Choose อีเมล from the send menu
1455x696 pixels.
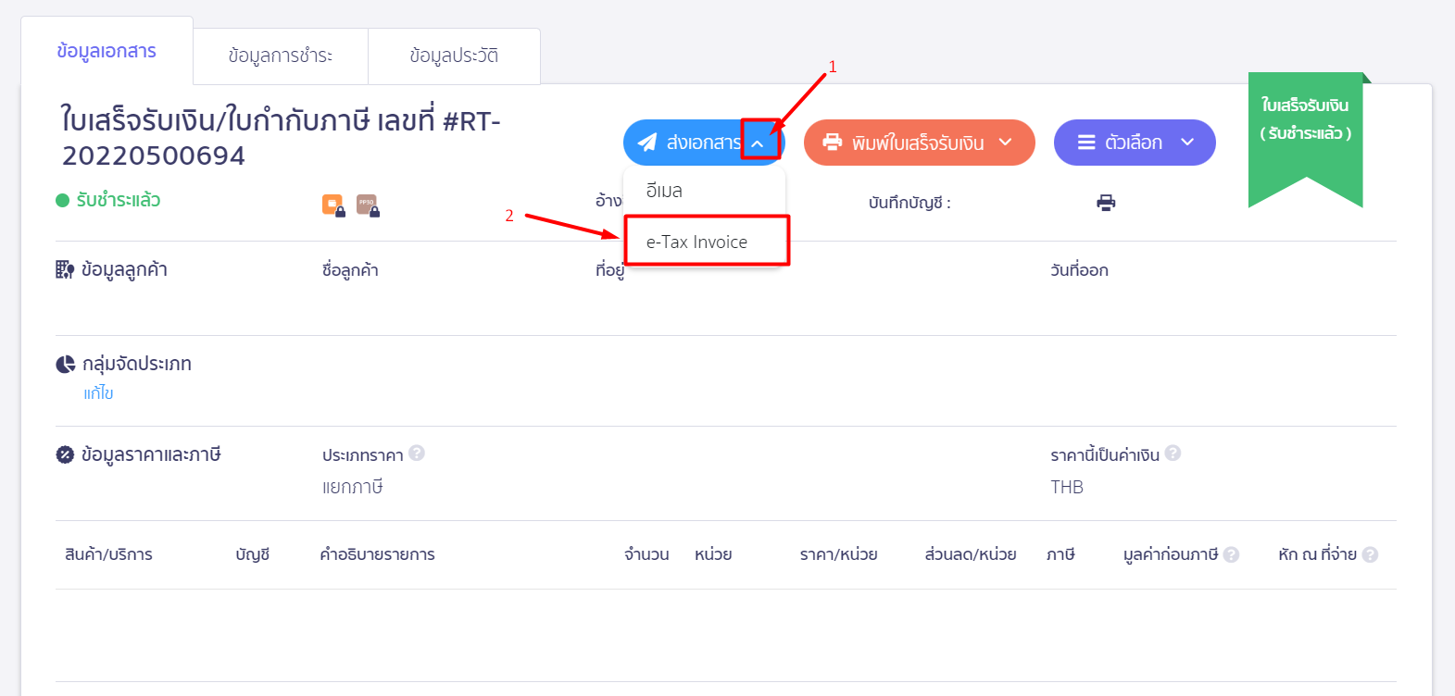coord(664,191)
